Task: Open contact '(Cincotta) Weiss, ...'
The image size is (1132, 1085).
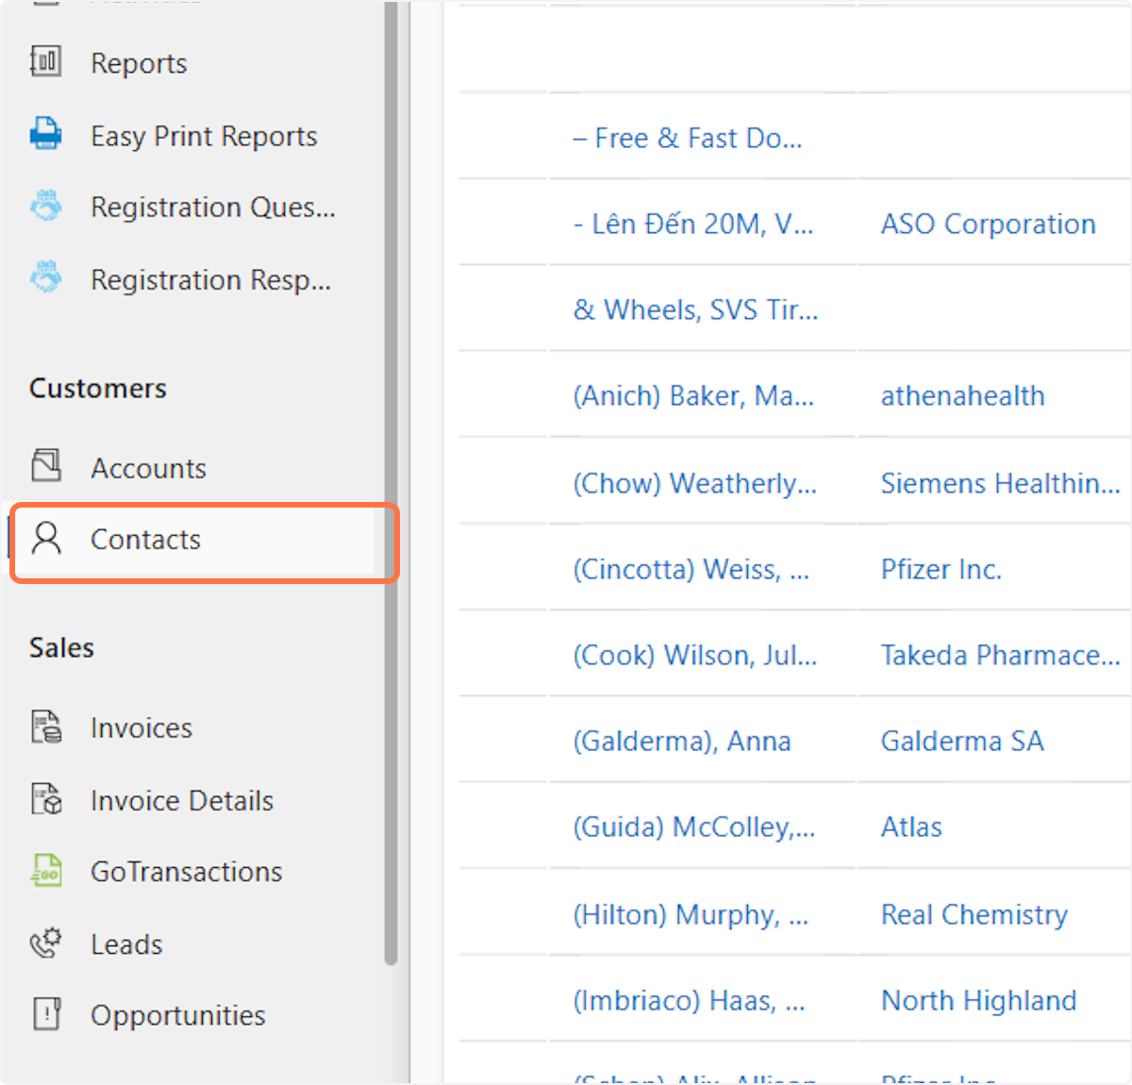Action: [x=691, y=569]
